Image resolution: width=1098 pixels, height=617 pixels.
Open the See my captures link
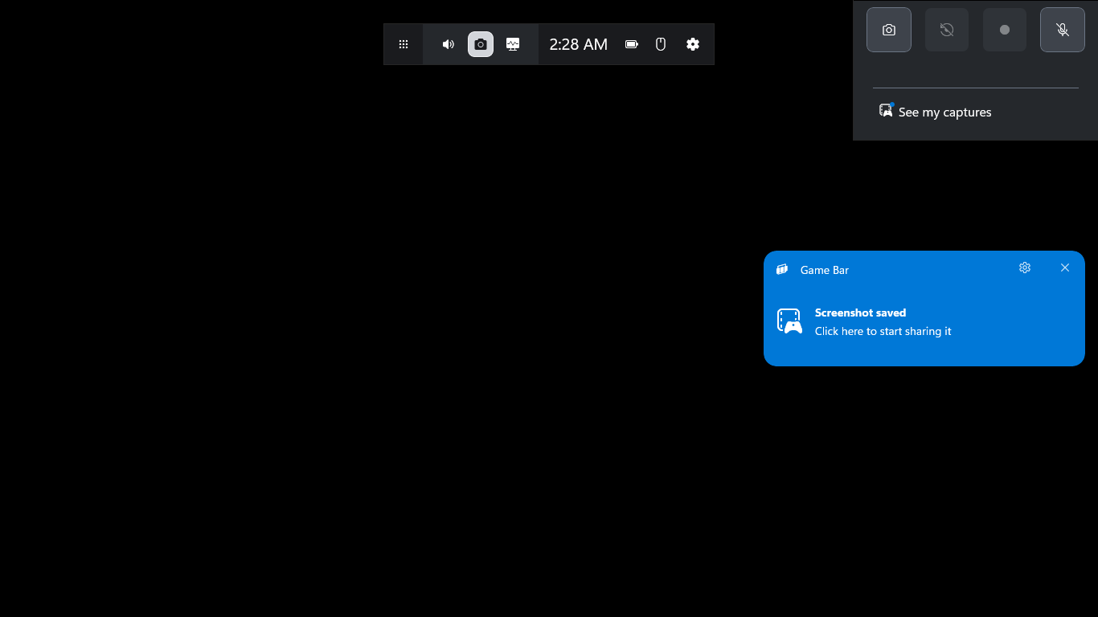pos(944,112)
